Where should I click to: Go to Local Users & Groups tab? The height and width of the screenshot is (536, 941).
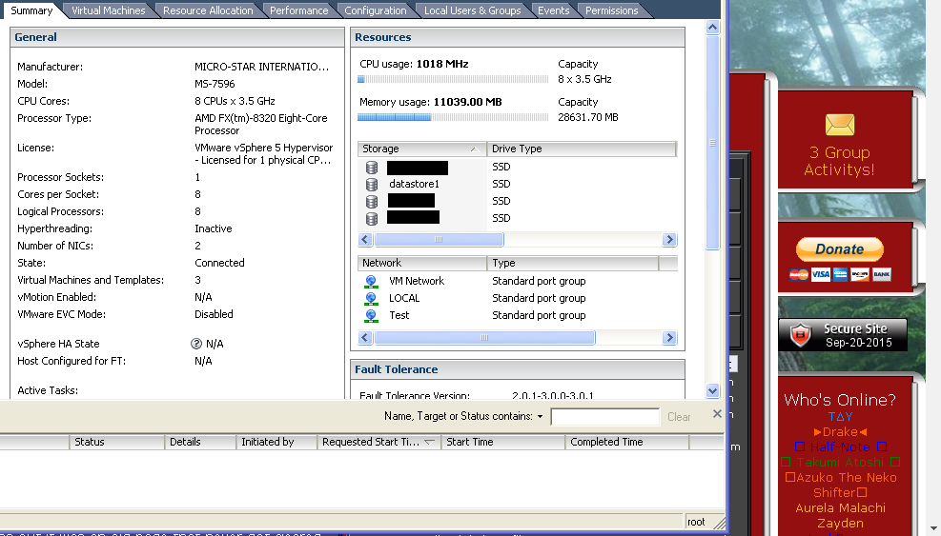coord(472,10)
